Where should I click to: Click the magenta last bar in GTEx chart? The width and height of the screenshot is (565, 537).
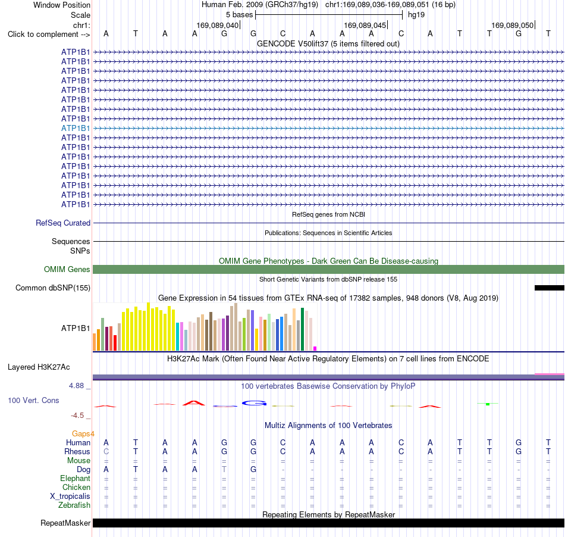coord(315,348)
